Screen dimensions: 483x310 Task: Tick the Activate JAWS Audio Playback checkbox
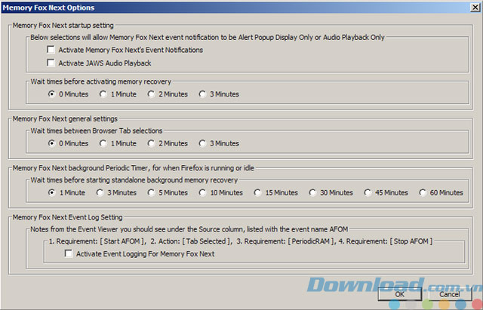tap(51, 63)
